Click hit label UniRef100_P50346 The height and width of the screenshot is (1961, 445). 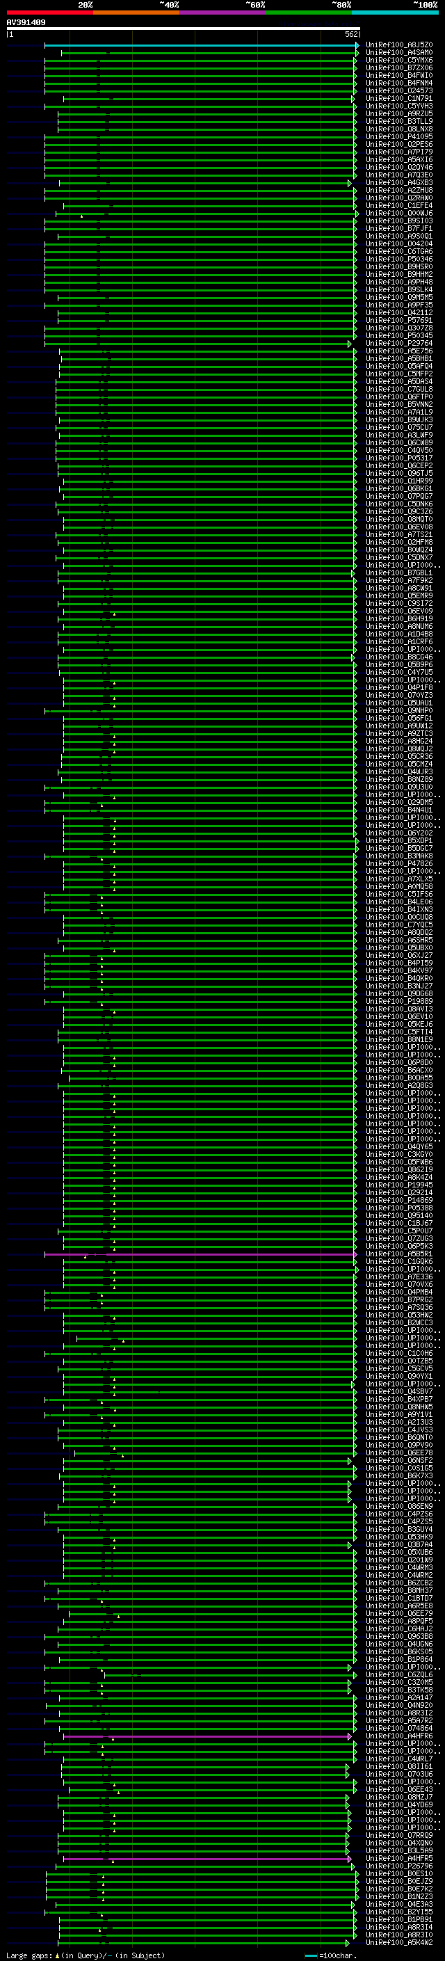[x=399, y=259]
